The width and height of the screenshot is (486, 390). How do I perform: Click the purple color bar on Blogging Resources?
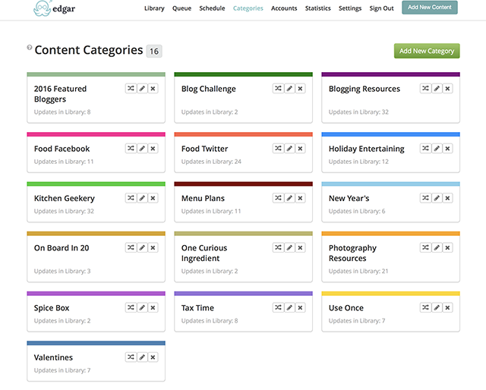390,74
